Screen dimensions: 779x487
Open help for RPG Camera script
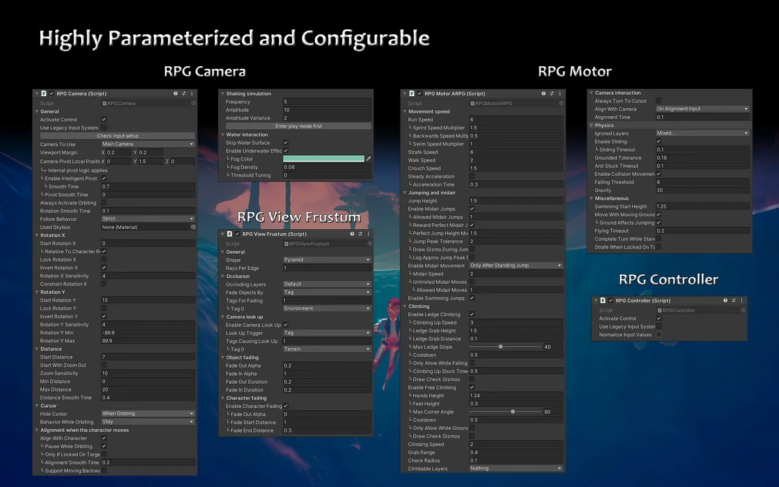click(x=176, y=94)
